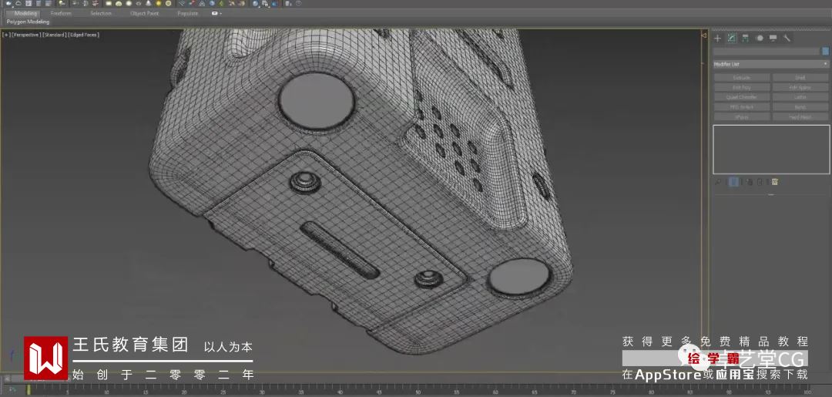Open the Utilities wrench tab in the command panel
This screenshot has width=832, height=397.
coord(787,39)
